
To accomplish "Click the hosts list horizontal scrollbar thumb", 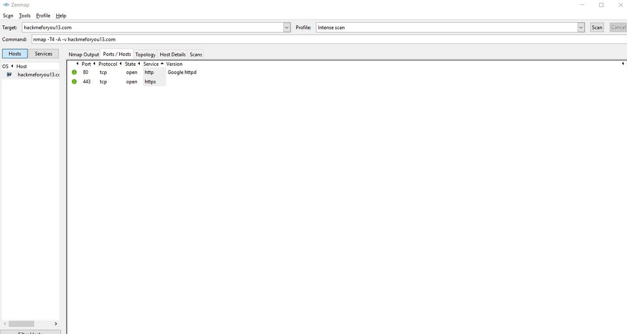I will click(x=21, y=324).
